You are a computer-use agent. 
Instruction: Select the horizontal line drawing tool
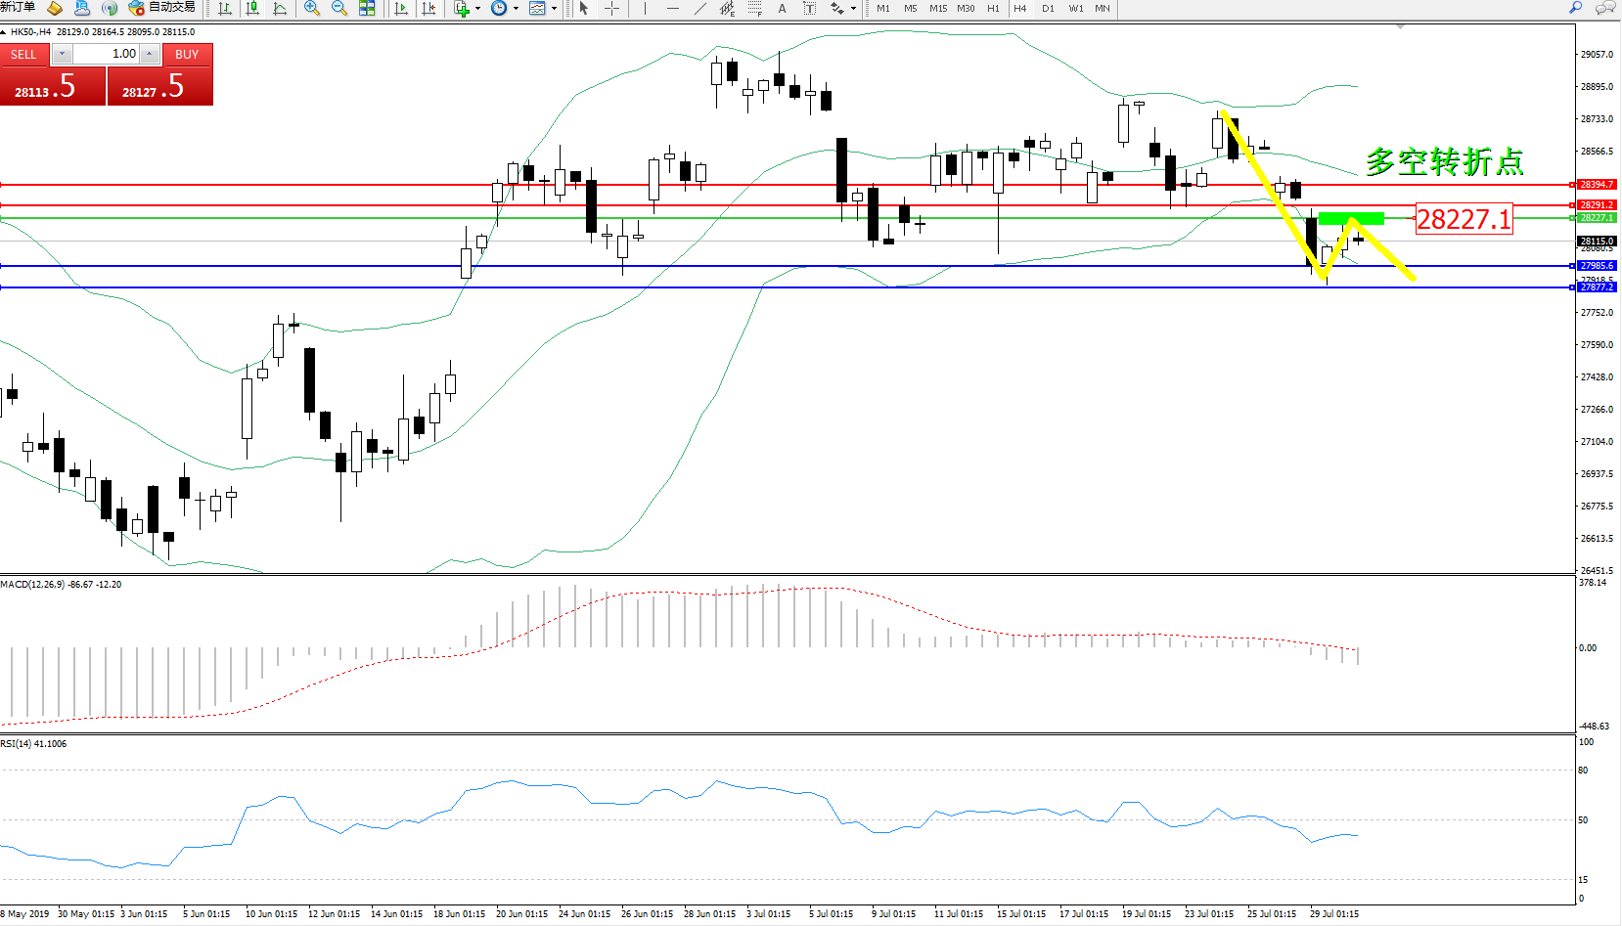(x=672, y=8)
